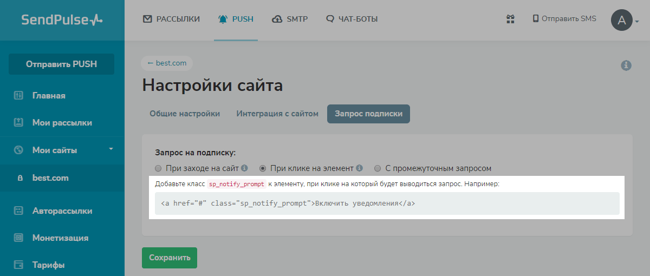This screenshot has width=650, height=276.
Task: Click the info icon at page top right
Action: point(626,65)
